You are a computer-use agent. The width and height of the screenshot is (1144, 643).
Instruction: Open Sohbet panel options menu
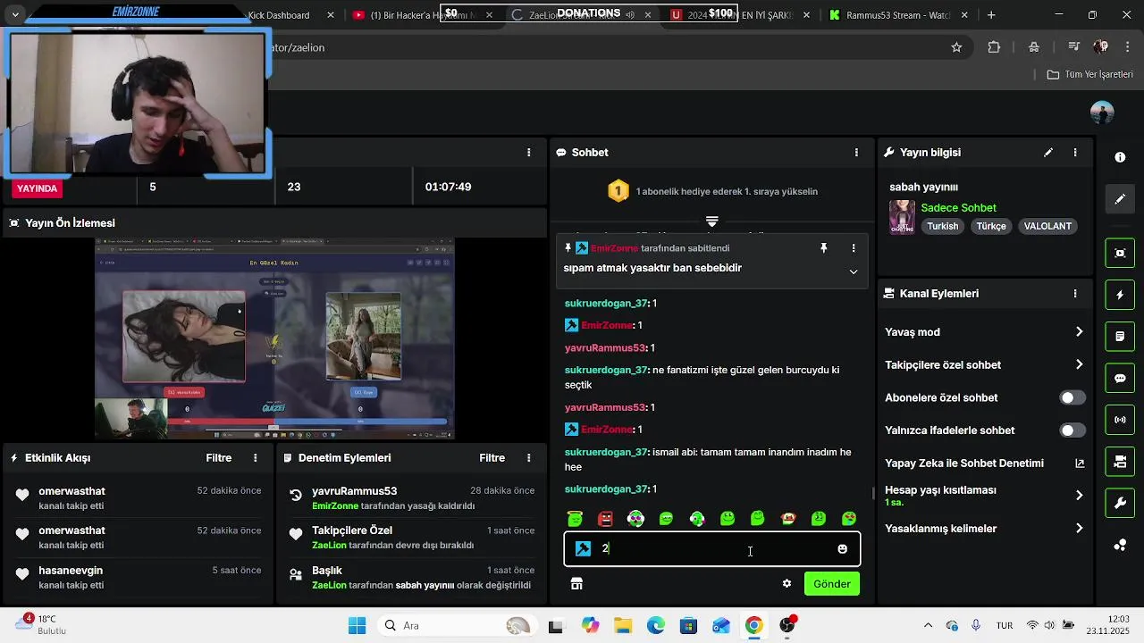pyautogui.click(x=856, y=153)
